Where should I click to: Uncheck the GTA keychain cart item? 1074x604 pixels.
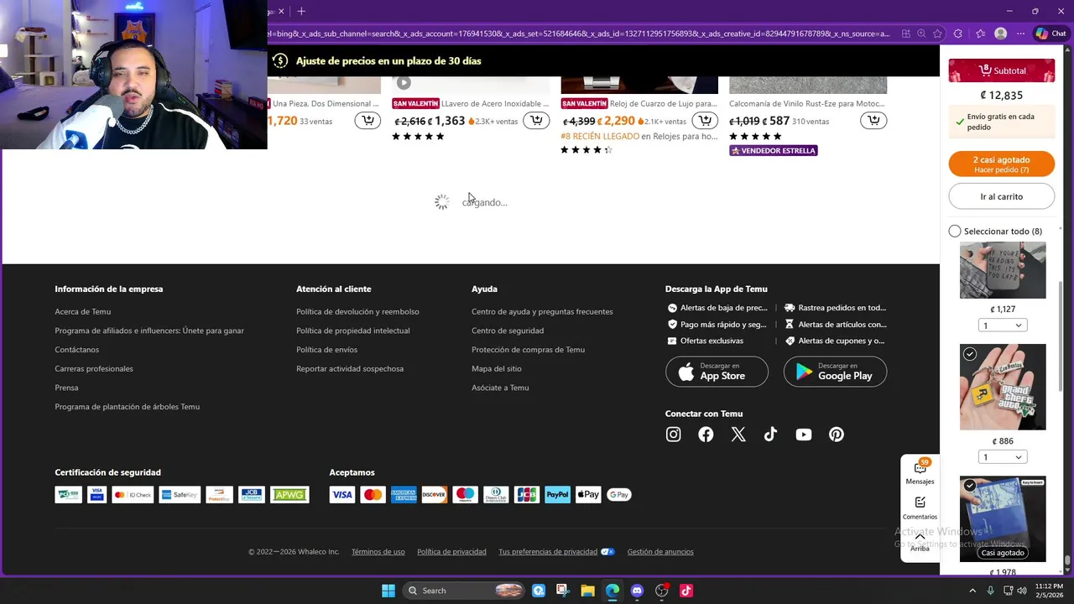(970, 354)
